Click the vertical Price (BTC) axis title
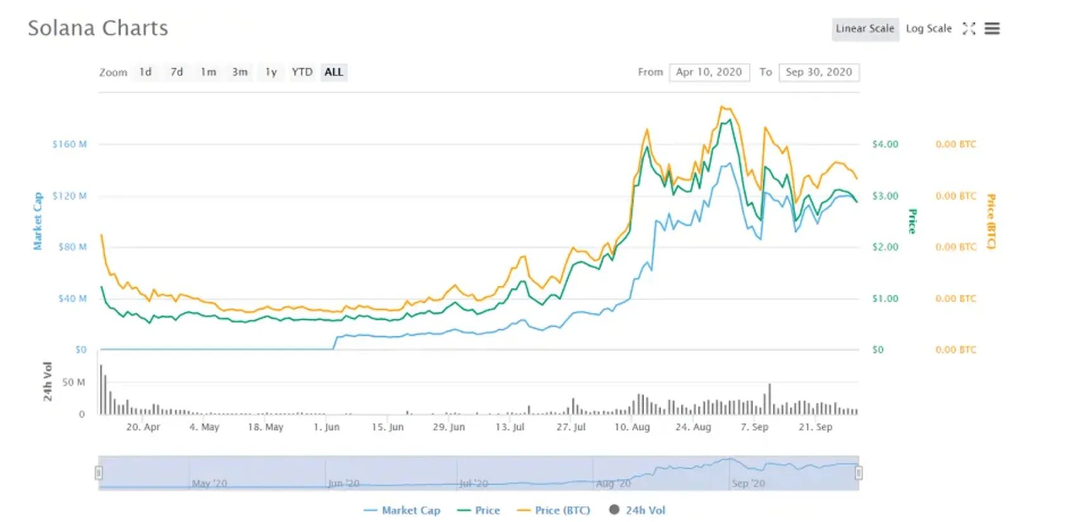The image size is (1073, 522). [x=991, y=221]
